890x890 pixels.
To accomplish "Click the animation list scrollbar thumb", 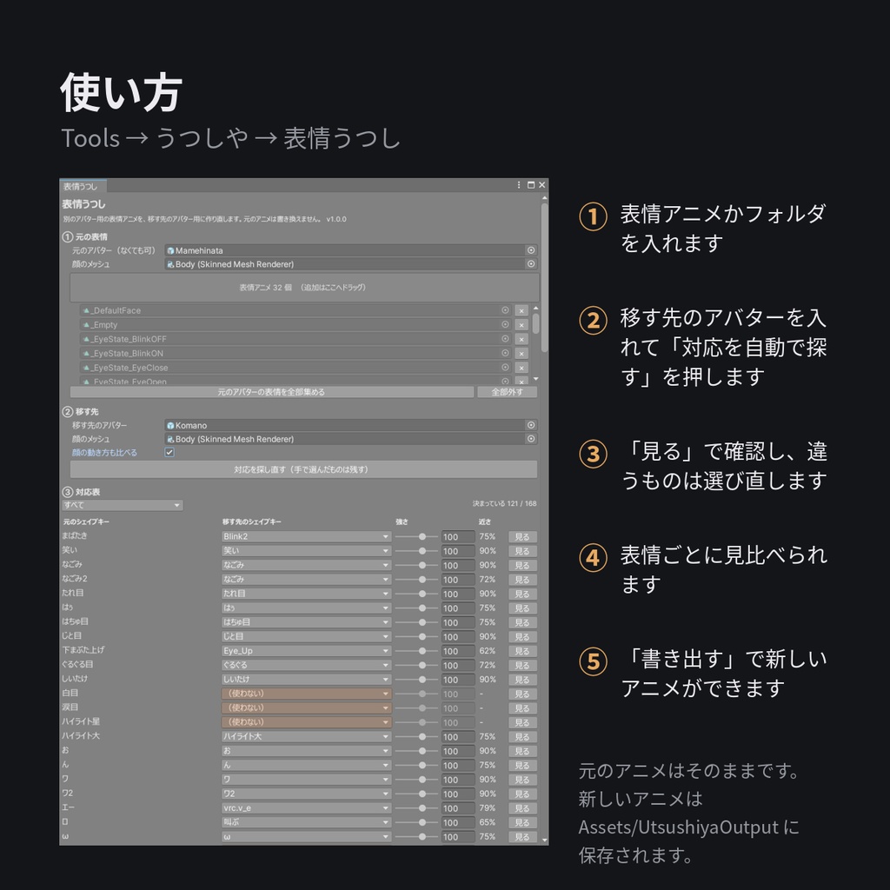I will (x=535, y=323).
